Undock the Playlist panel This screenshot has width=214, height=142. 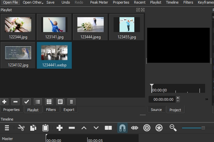pyautogui.click(x=138, y=10)
